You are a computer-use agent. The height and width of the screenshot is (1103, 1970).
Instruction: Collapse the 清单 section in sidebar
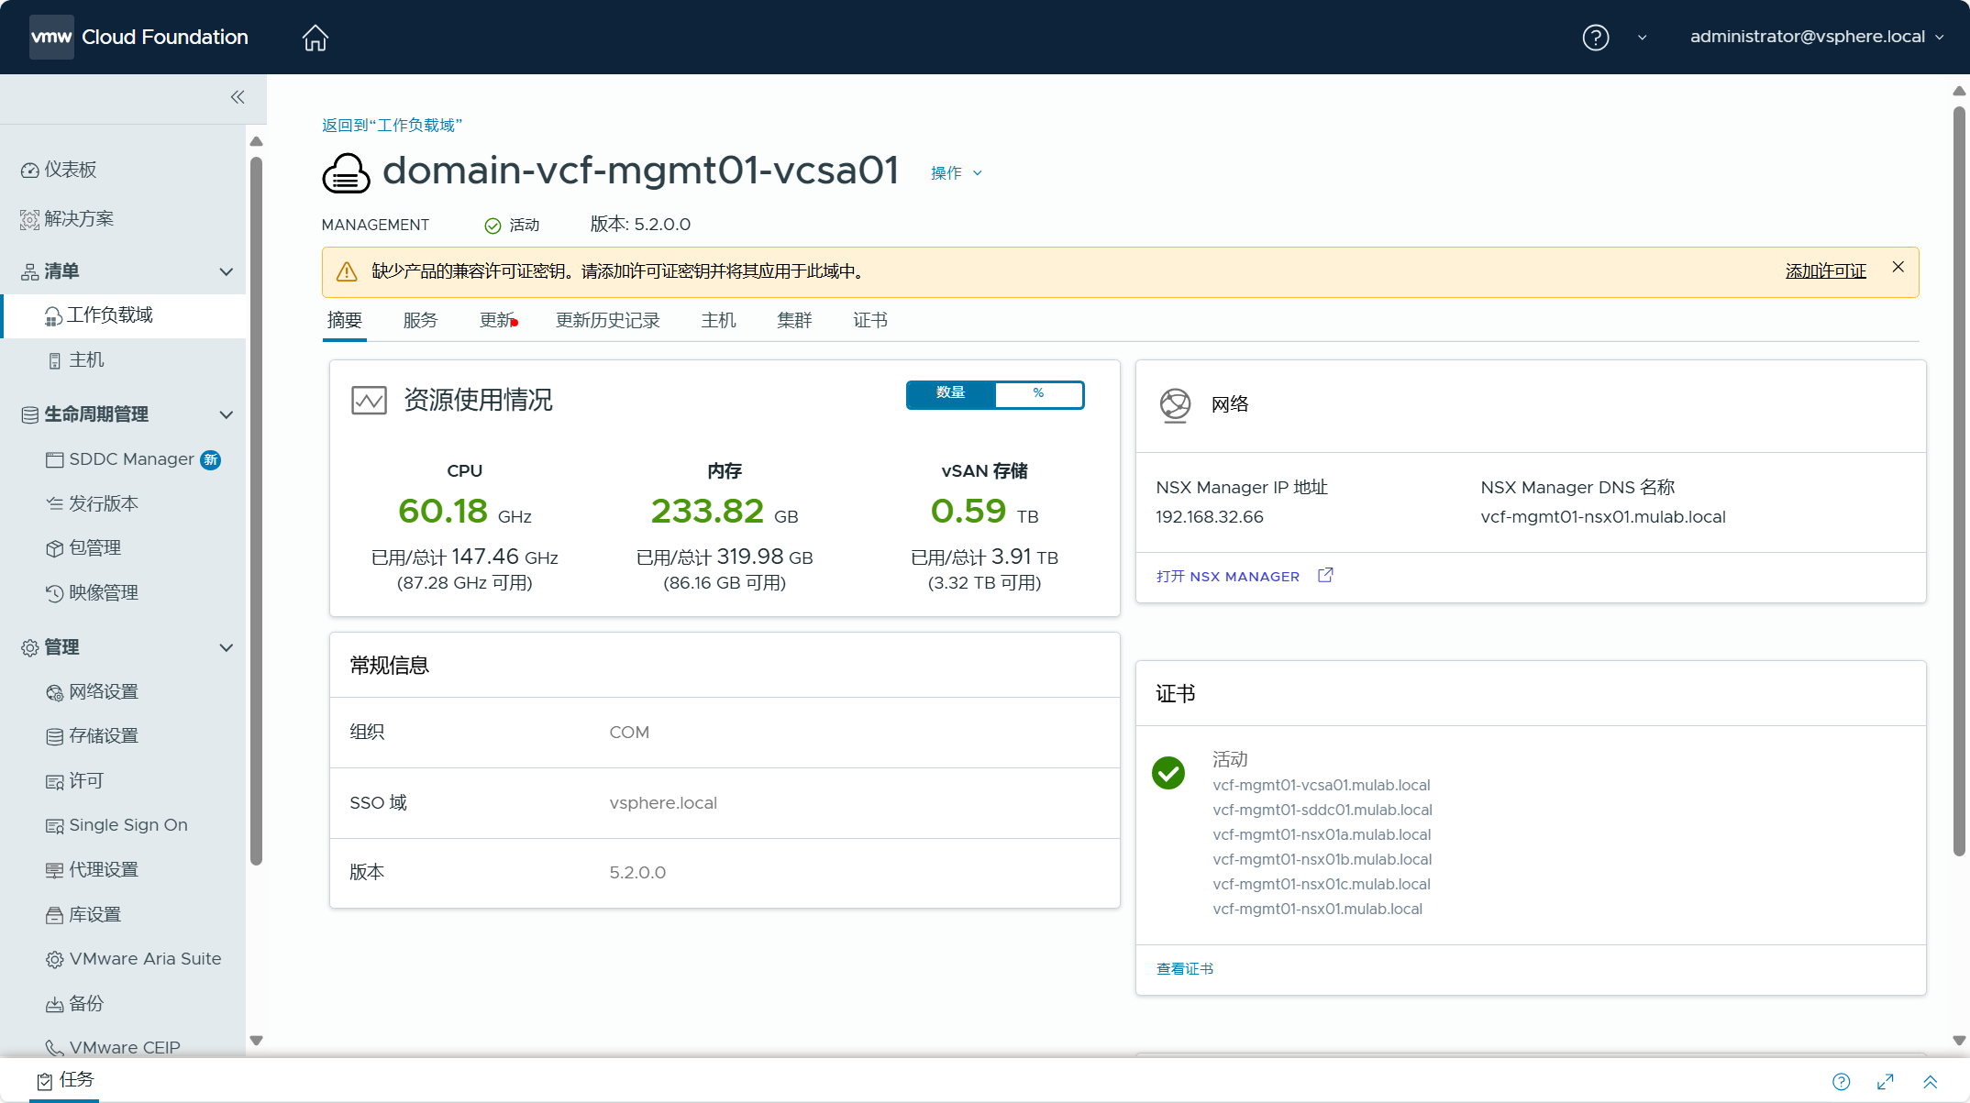coord(226,271)
